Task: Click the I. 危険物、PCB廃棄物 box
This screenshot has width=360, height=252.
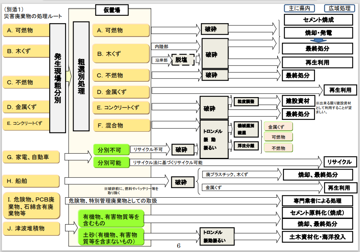Action: coord(32,206)
